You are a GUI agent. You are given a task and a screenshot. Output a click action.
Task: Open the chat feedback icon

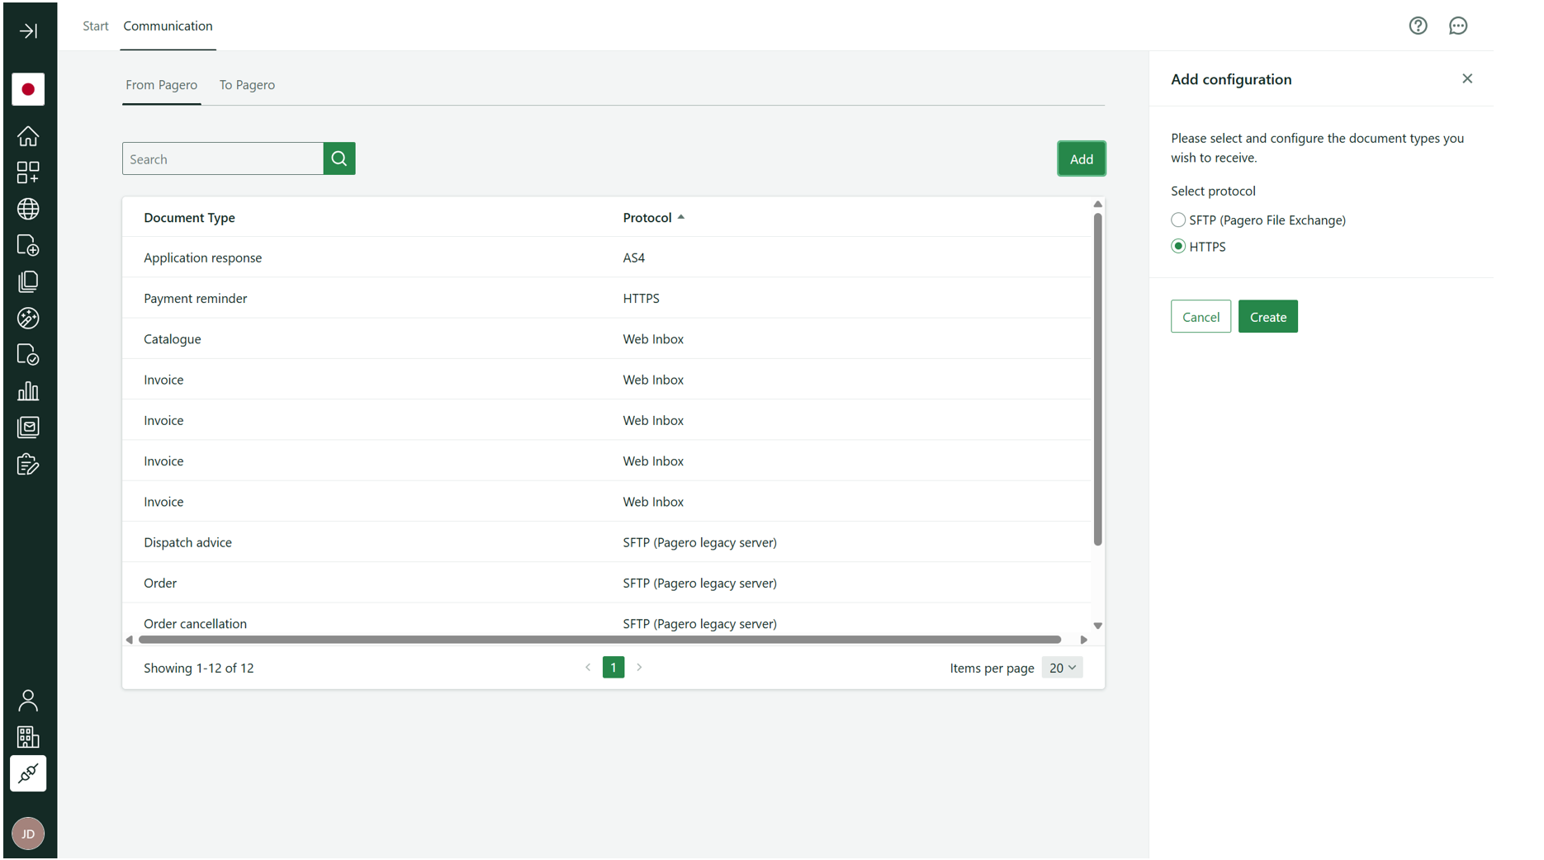(x=1457, y=26)
